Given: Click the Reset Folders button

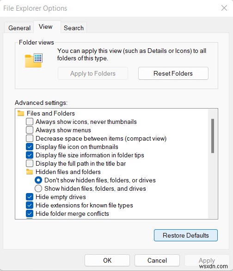Looking at the screenshot, I should [x=173, y=73].
